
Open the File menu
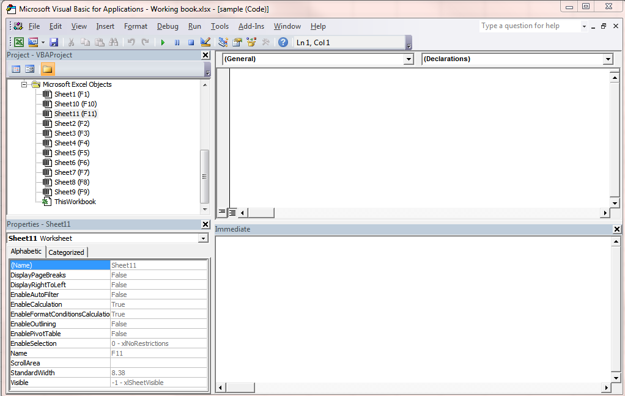pos(34,26)
